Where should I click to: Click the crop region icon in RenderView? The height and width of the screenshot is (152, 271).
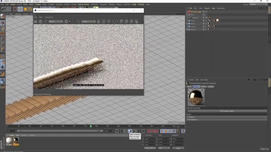click(78, 22)
